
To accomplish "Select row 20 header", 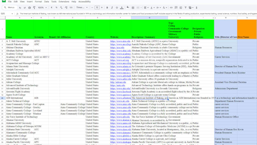I will point(3,98).
